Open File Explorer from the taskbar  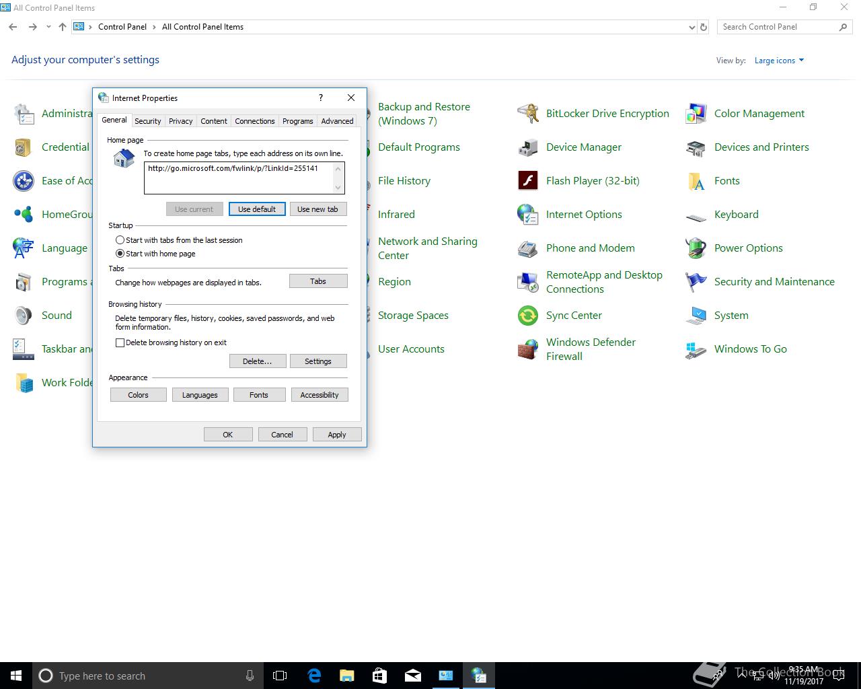coord(347,676)
